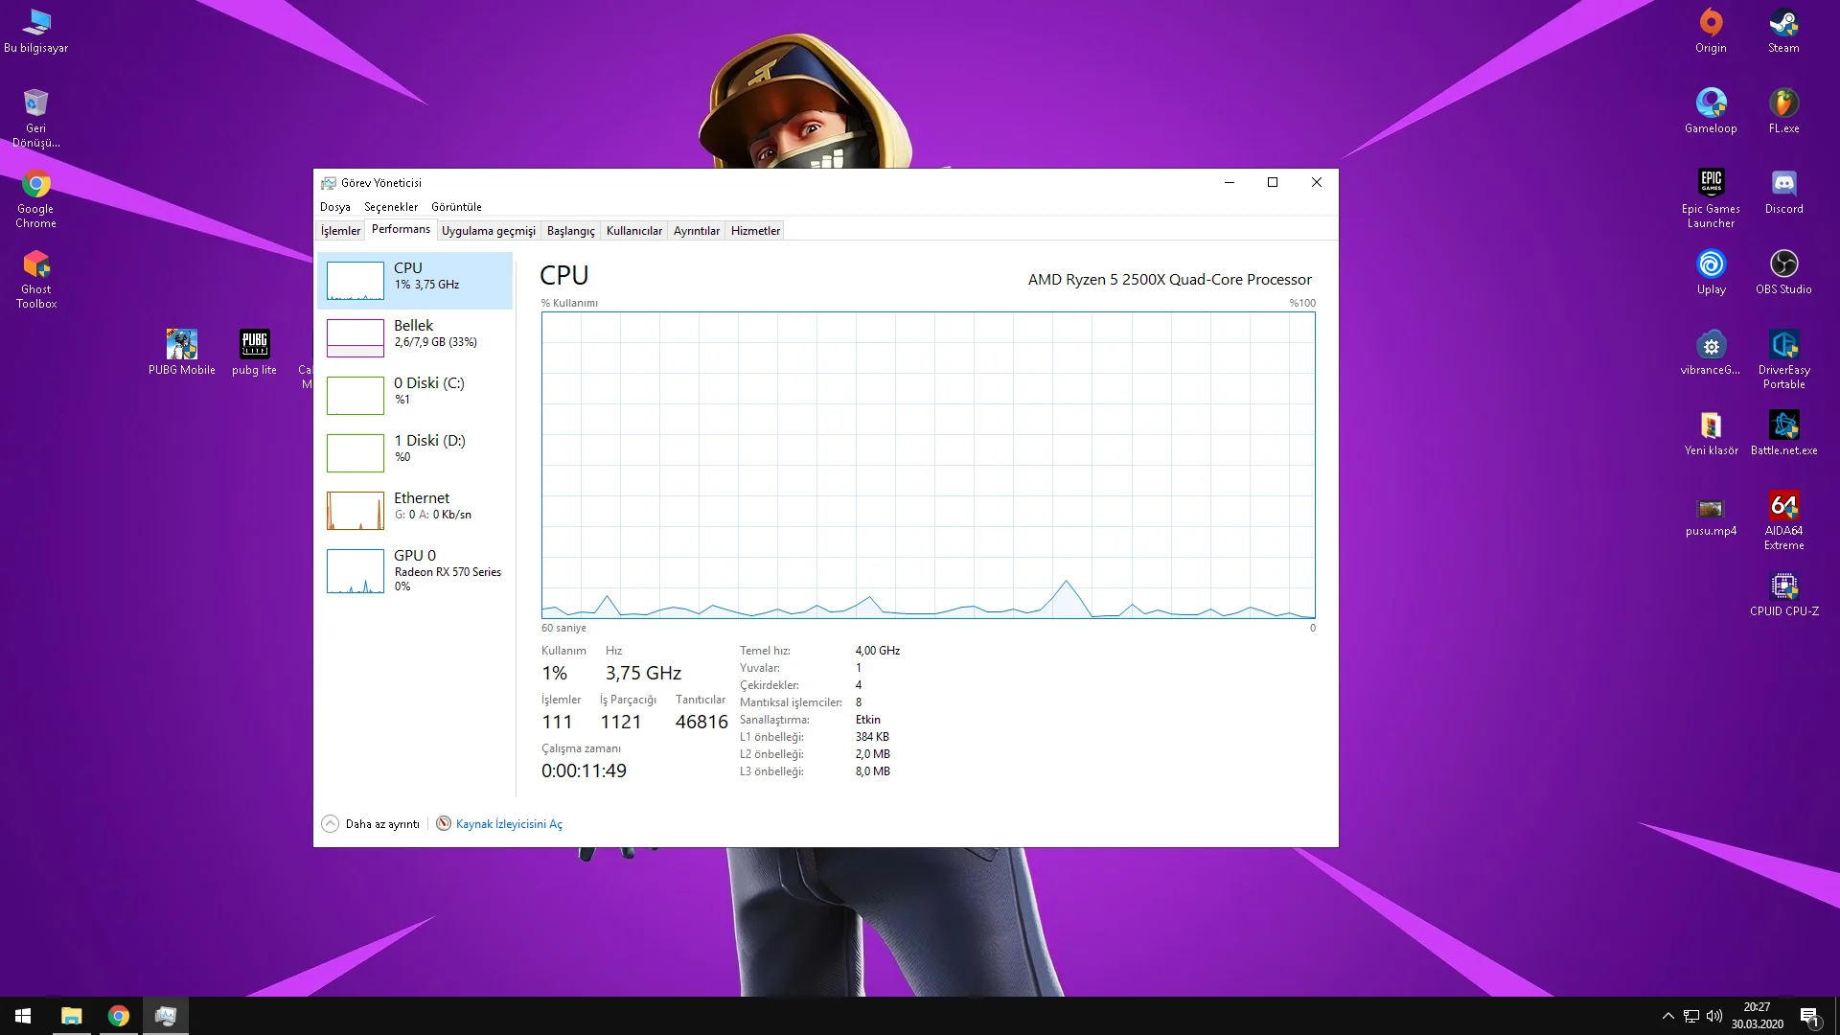Viewport: 1840px width, 1035px height.
Task: Click Kaynak İzleyicisini Aç link
Action: click(509, 824)
